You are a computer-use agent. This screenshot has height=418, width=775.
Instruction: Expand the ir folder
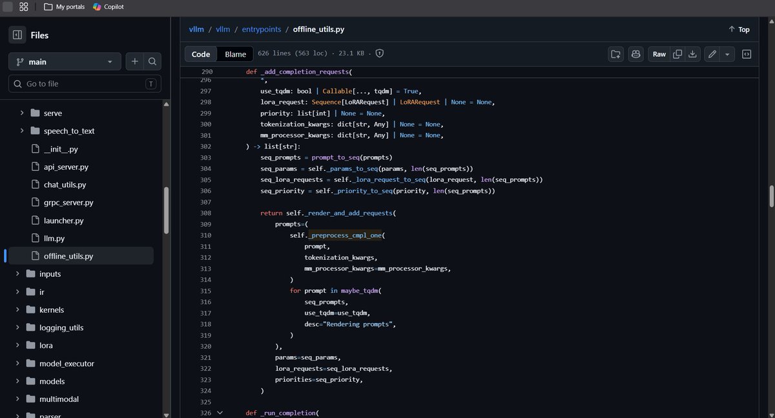(x=17, y=292)
